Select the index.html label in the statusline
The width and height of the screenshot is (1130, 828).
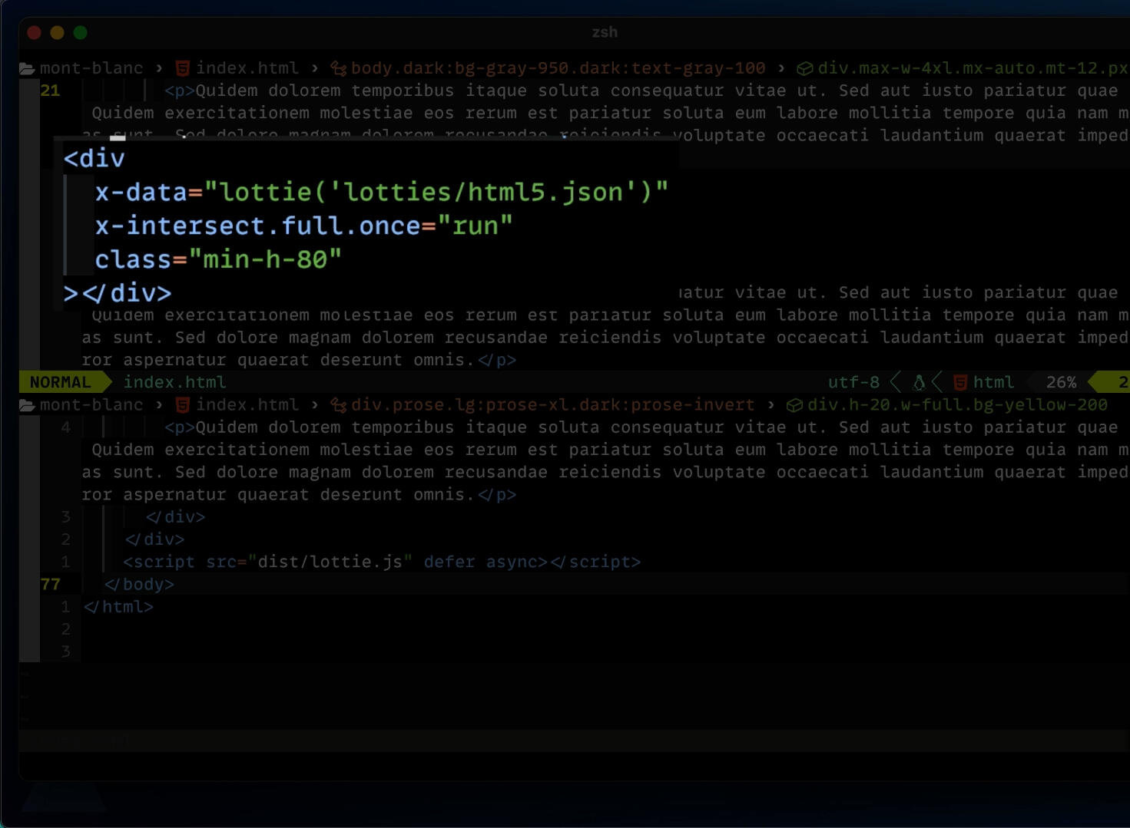[x=175, y=381]
